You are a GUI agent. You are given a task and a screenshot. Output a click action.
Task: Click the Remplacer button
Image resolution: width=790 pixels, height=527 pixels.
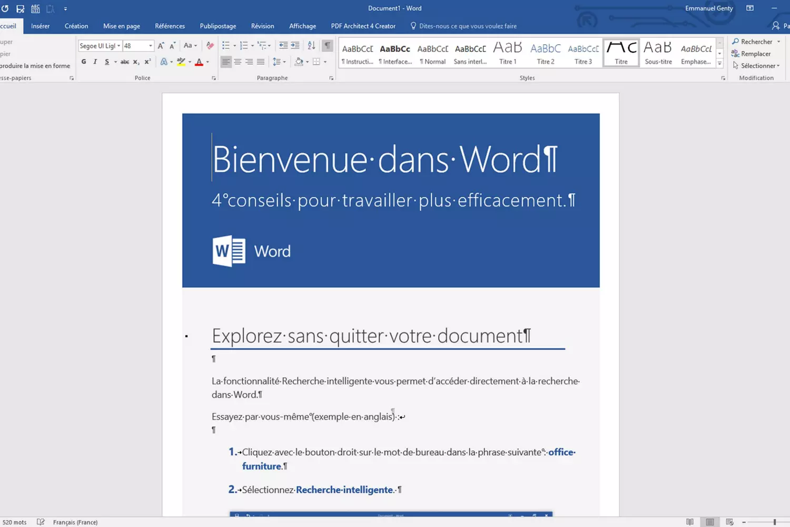[754, 53]
